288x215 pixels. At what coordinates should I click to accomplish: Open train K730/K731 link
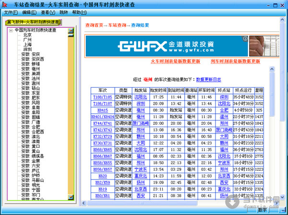103,143
